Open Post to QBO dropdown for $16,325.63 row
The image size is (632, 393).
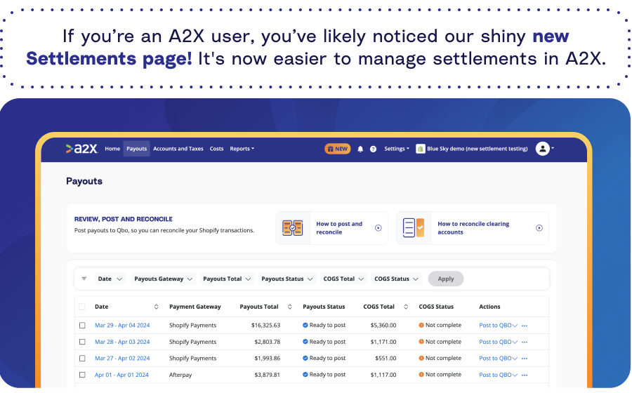coord(515,326)
